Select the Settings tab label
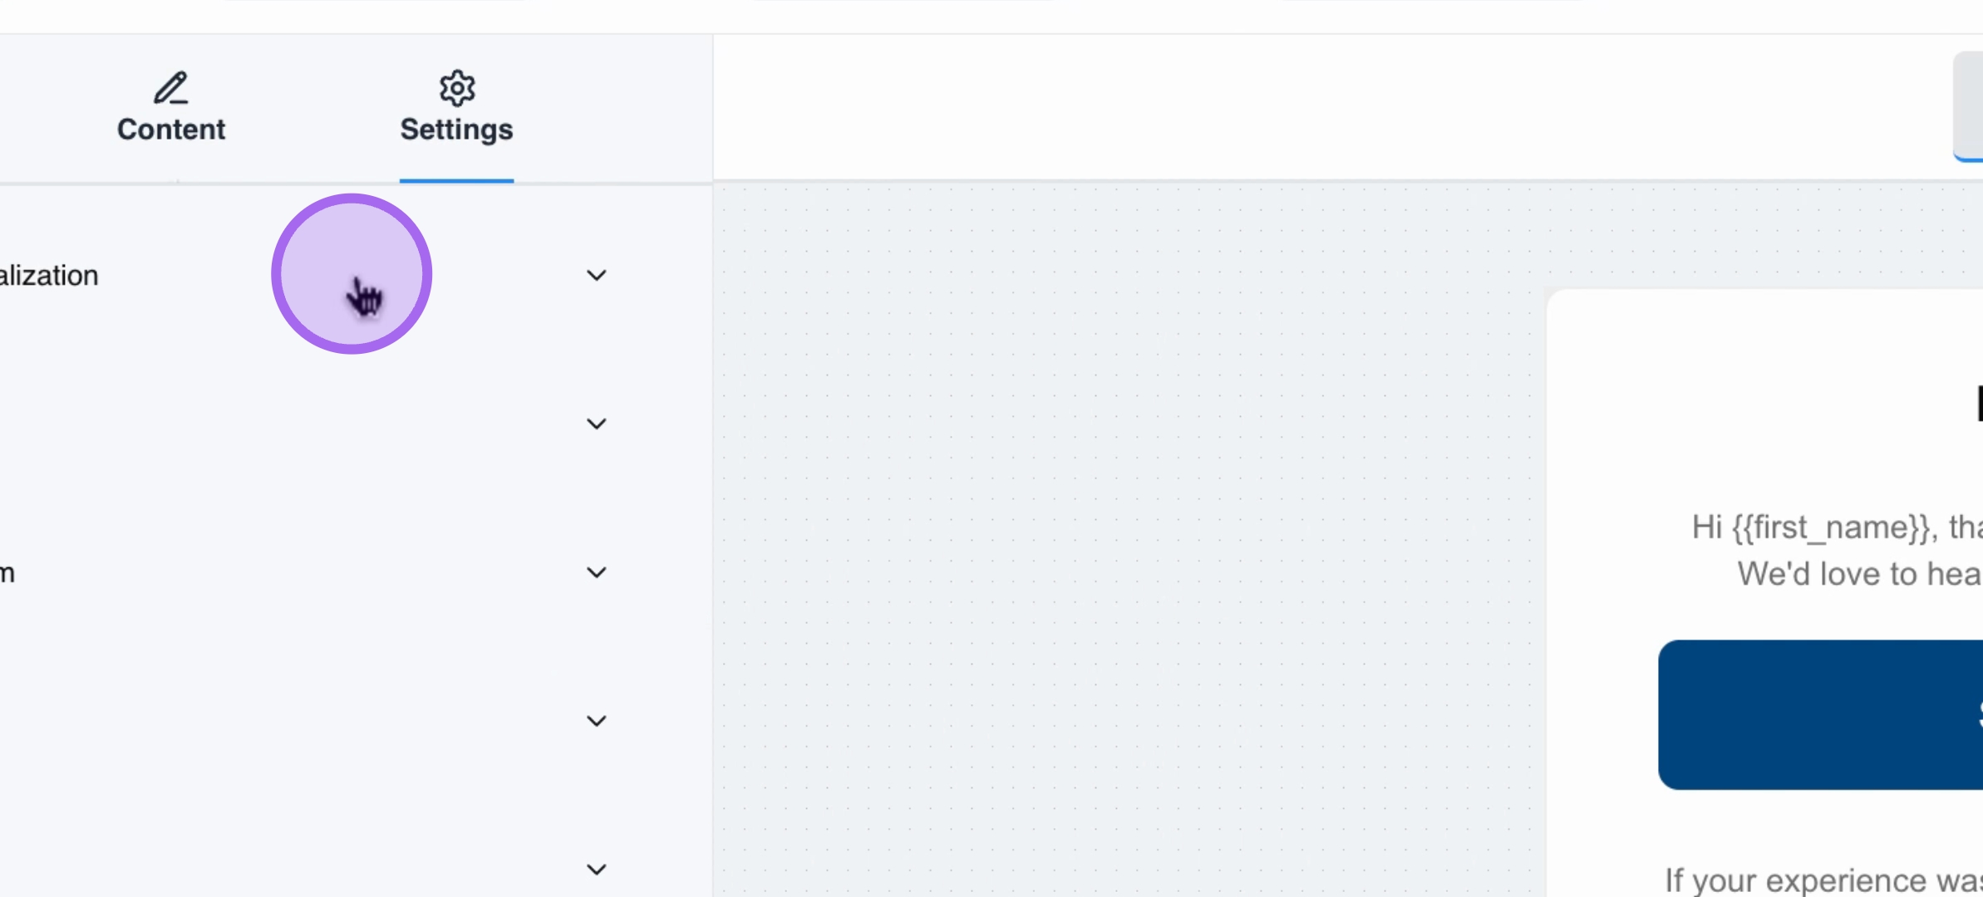Screen dimensions: 1983x897 (x=456, y=130)
